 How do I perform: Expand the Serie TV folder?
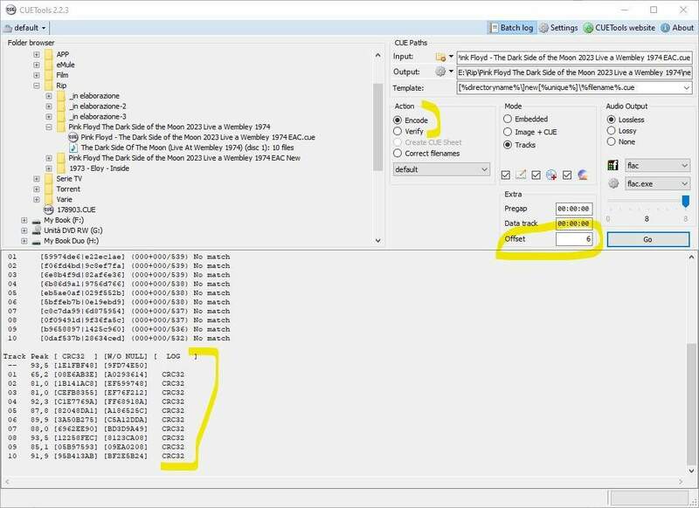pos(37,178)
